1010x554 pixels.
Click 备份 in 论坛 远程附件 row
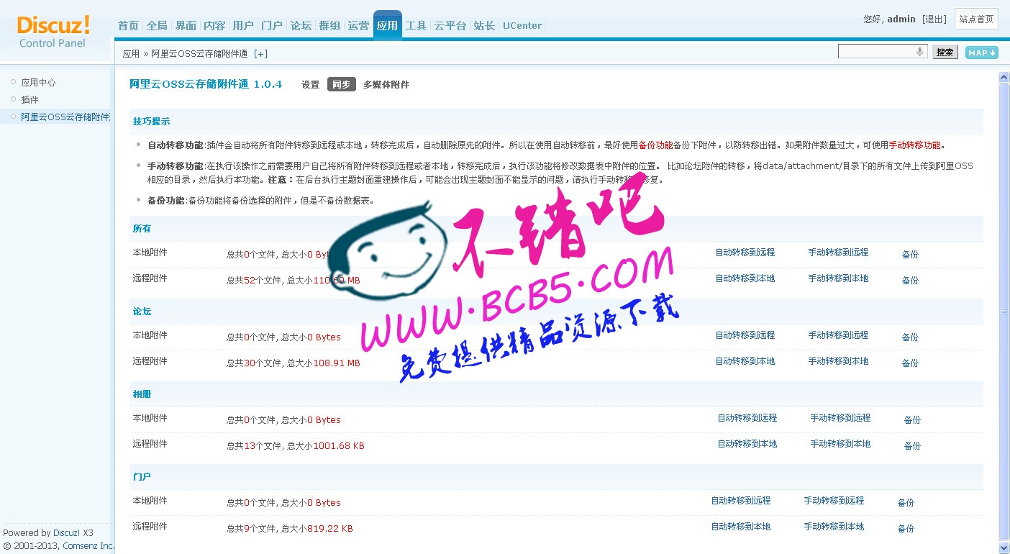(910, 363)
